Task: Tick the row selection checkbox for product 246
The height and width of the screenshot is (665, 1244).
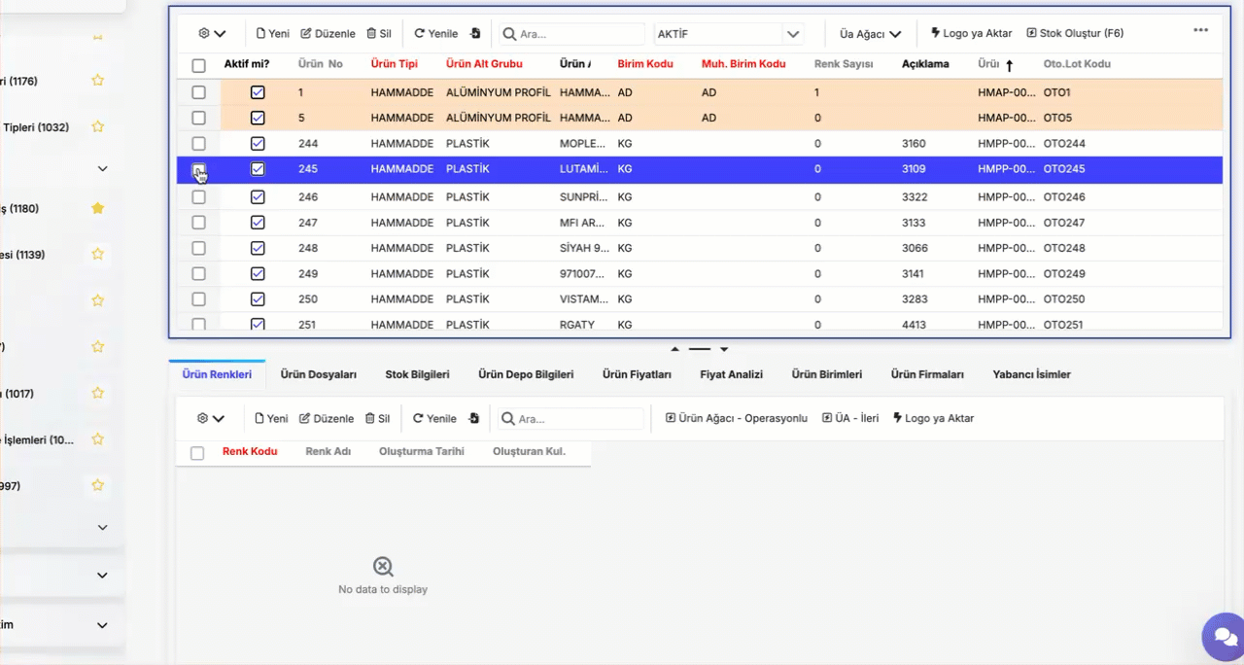Action: pyautogui.click(x=198, y=196)
